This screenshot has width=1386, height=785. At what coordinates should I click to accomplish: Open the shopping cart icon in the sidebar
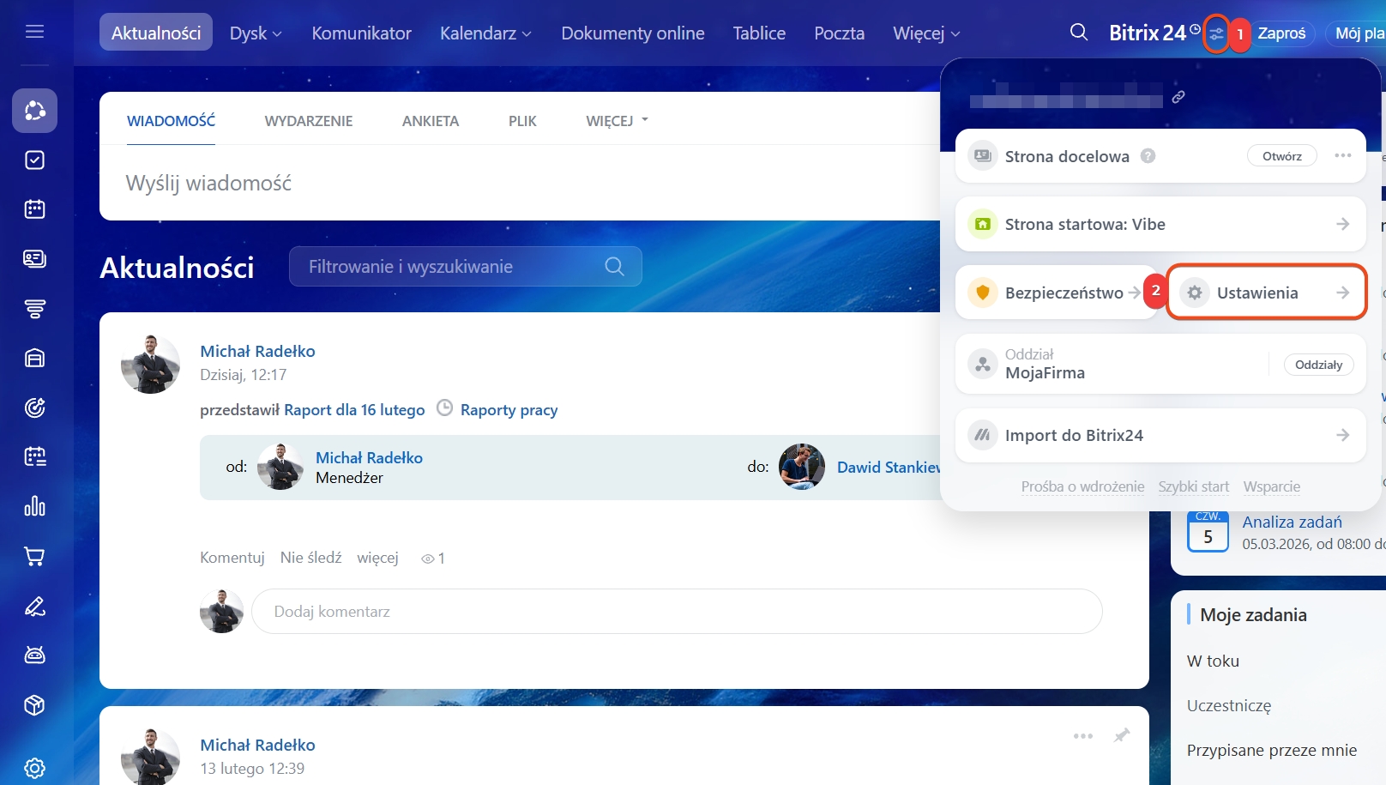tap(34, 557)
